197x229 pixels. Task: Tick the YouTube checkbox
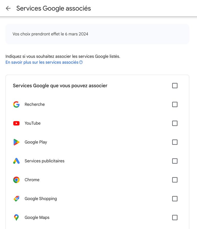point(175,123)
